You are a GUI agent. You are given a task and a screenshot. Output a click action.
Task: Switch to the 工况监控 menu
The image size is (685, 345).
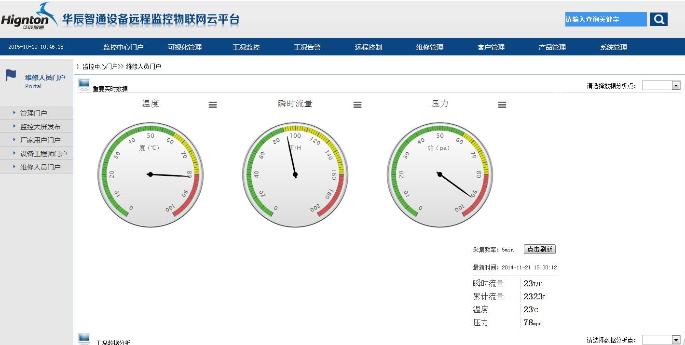tap(246, 47)
